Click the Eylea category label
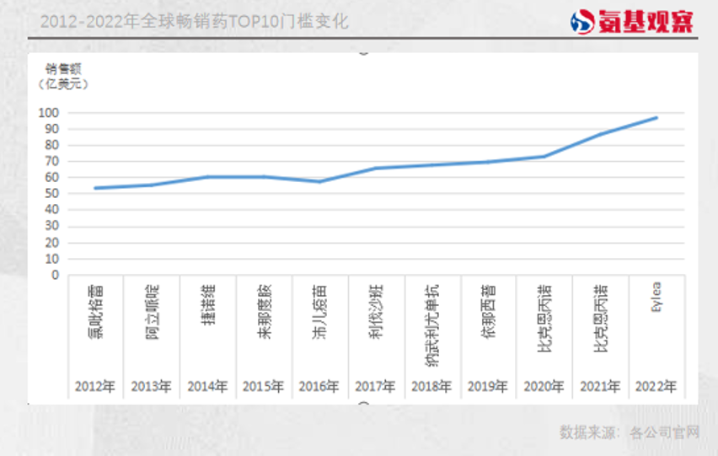718x456 pixels. click(x=656, y=298)
